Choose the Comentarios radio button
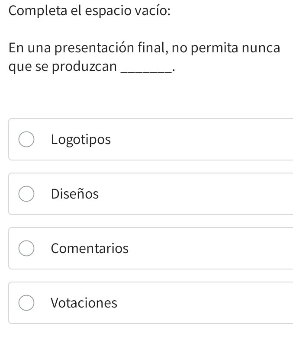 (x=27, y=249)
